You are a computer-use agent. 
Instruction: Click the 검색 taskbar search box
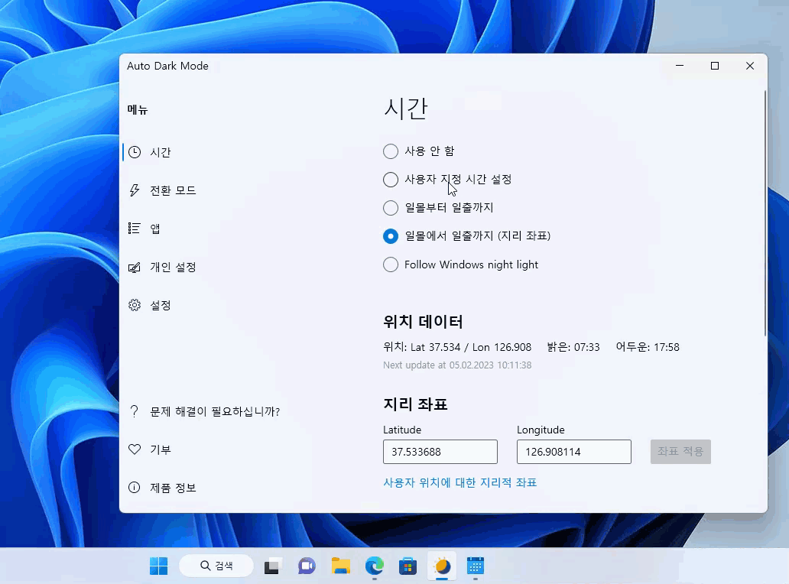(216, 566)
